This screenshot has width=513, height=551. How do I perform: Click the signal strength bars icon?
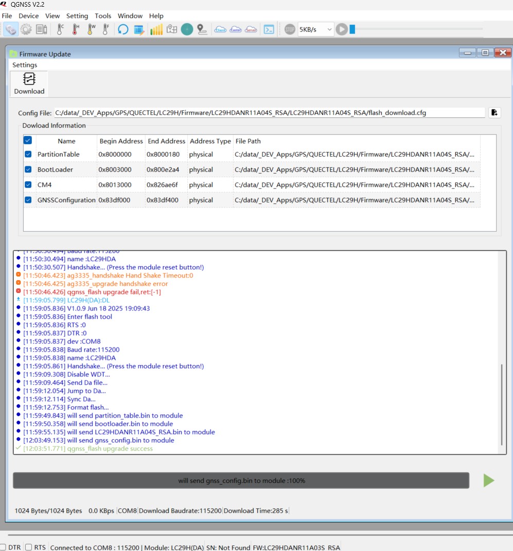point(156,30)
